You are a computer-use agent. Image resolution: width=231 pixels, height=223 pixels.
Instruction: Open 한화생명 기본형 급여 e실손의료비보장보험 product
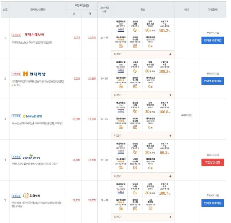click(37, 205)
